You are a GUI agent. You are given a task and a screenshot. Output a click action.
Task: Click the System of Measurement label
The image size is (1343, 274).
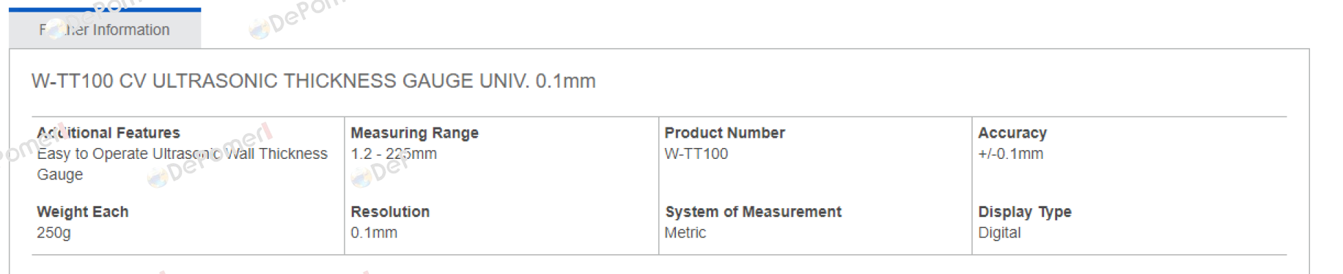[x=753, y=212]
